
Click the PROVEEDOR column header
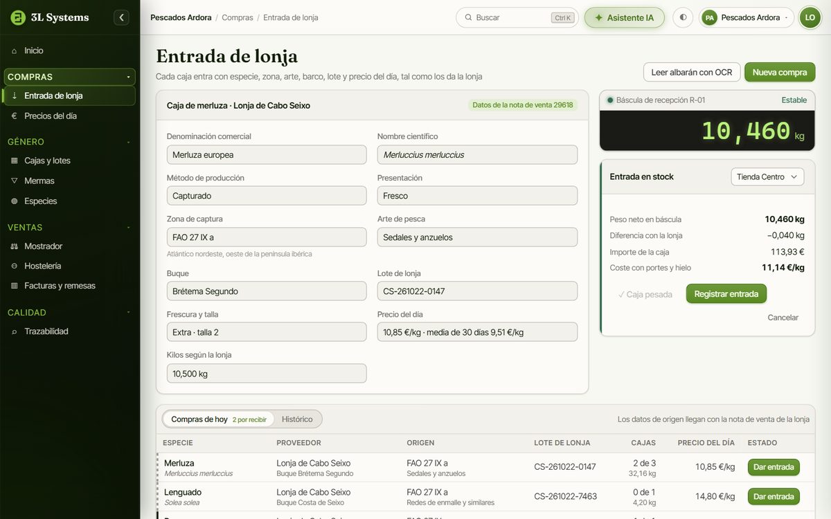coord(298,443)
